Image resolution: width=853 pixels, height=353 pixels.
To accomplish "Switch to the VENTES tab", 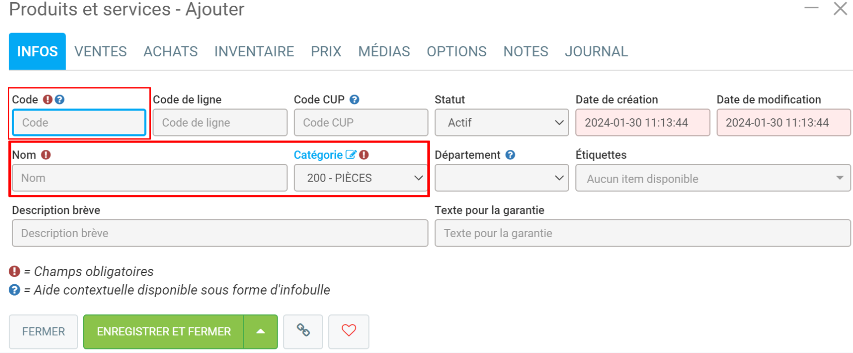I will tap(100, 52).
